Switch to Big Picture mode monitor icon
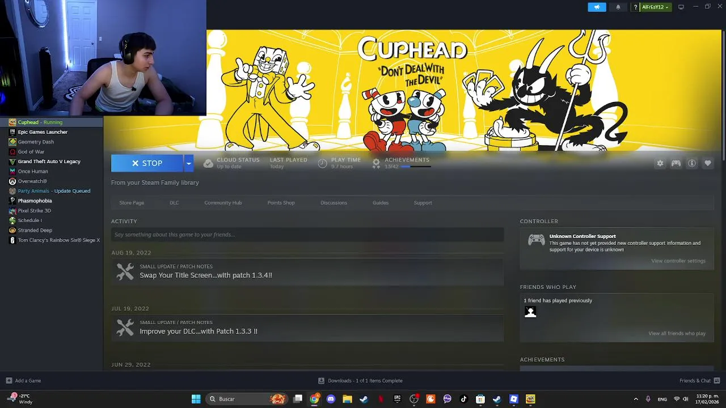This screenshot has height=408, width=726. (x=681, y=7)
